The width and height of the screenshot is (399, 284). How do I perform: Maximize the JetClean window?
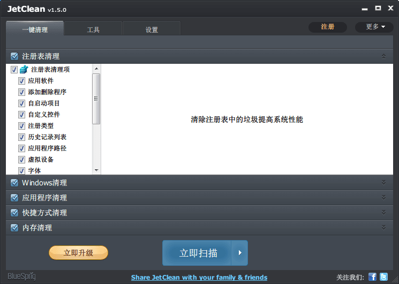coord(378,8)
